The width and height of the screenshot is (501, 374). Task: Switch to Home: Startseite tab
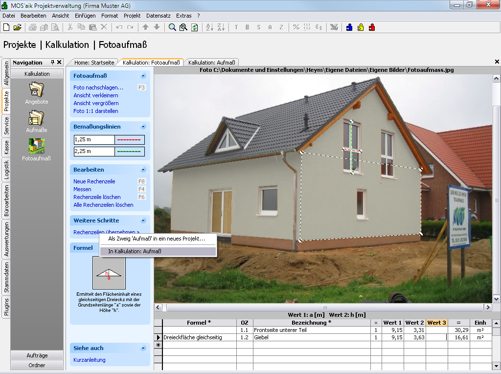pos(94,63)
